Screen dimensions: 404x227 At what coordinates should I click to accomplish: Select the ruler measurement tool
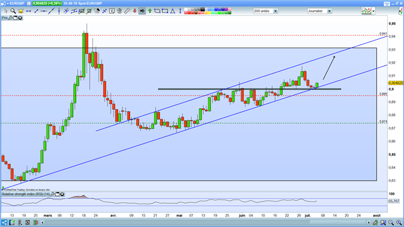[x=127, y=11]
